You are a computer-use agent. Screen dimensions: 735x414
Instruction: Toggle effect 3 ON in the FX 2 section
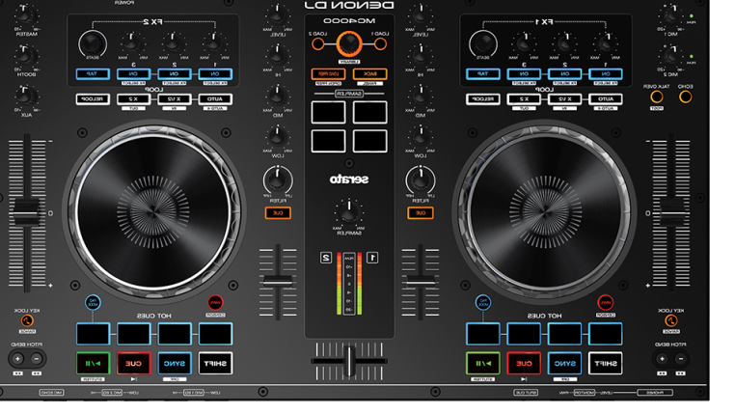[134, 74]
